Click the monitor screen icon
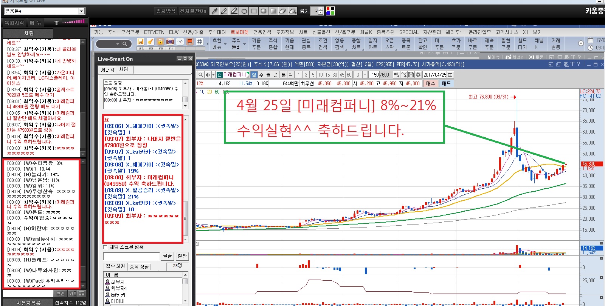This screenshot has height=306, width=605. point(190,42)
